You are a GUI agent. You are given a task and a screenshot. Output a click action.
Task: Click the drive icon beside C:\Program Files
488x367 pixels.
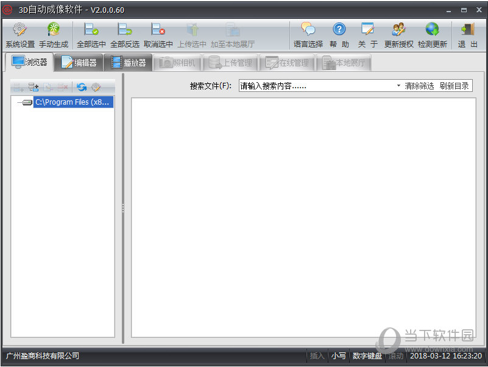(27, 102)
